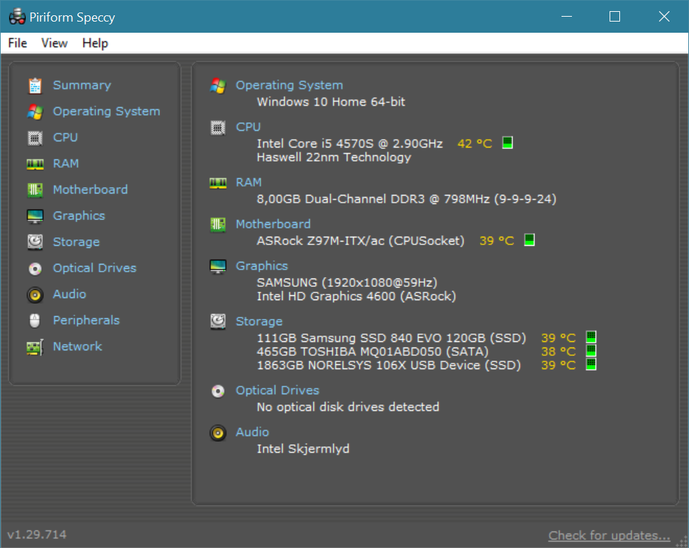Click the Check for updates link
Viewport: 689px width, 548px height.
point(609,535)
